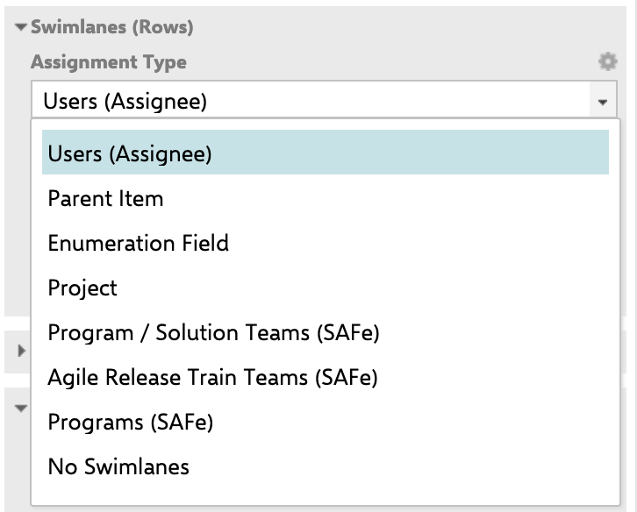Collapse the Swimlanes (Rows) section triangle
Image resolution: width=637 pixels, height=512 pixels.
pyautogui.click(x=21, y=27)
